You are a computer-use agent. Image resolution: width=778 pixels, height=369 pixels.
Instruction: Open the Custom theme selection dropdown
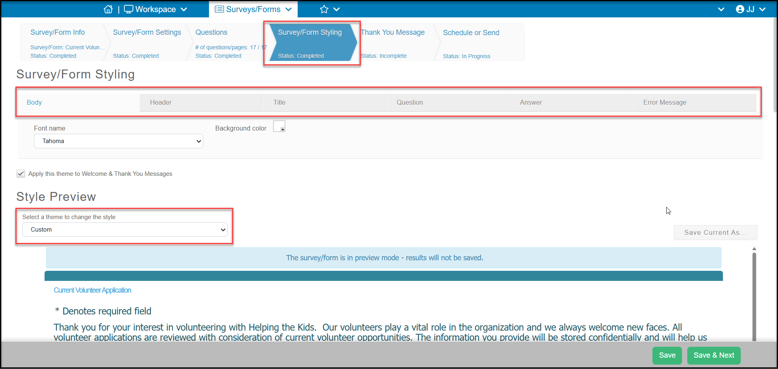[x=125, y=230]
